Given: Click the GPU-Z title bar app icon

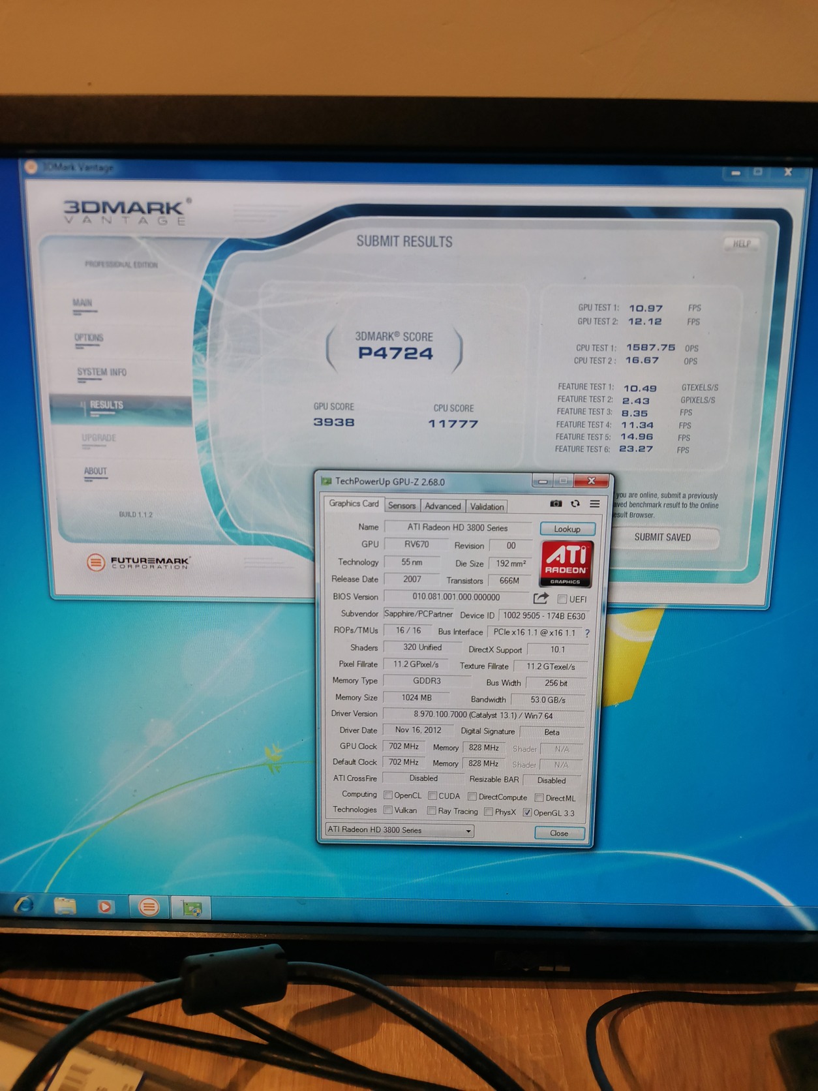Looking at the screenshot, I should click(326, 482).
